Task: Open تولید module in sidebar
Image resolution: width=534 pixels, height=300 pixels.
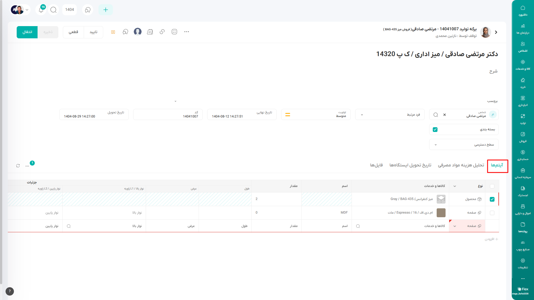Action: (x=523, y=119)
